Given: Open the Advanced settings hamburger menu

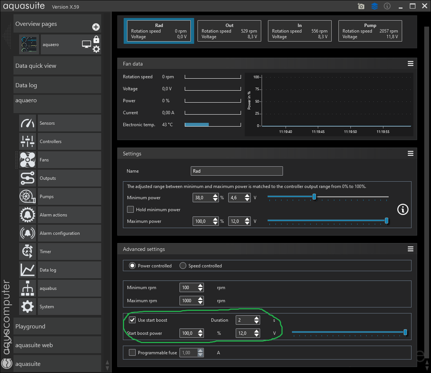Looking at the screenshot, I should click(x=410, y=249).
